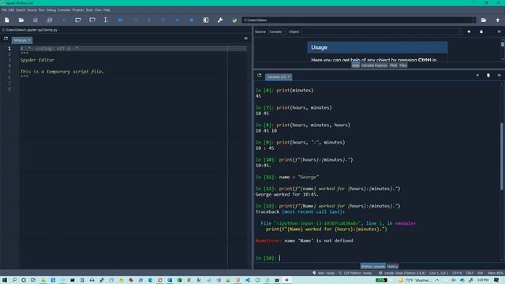Screen dimensions: 505x284
Task: Open the Help pane options menu
Action: point(499,32)
